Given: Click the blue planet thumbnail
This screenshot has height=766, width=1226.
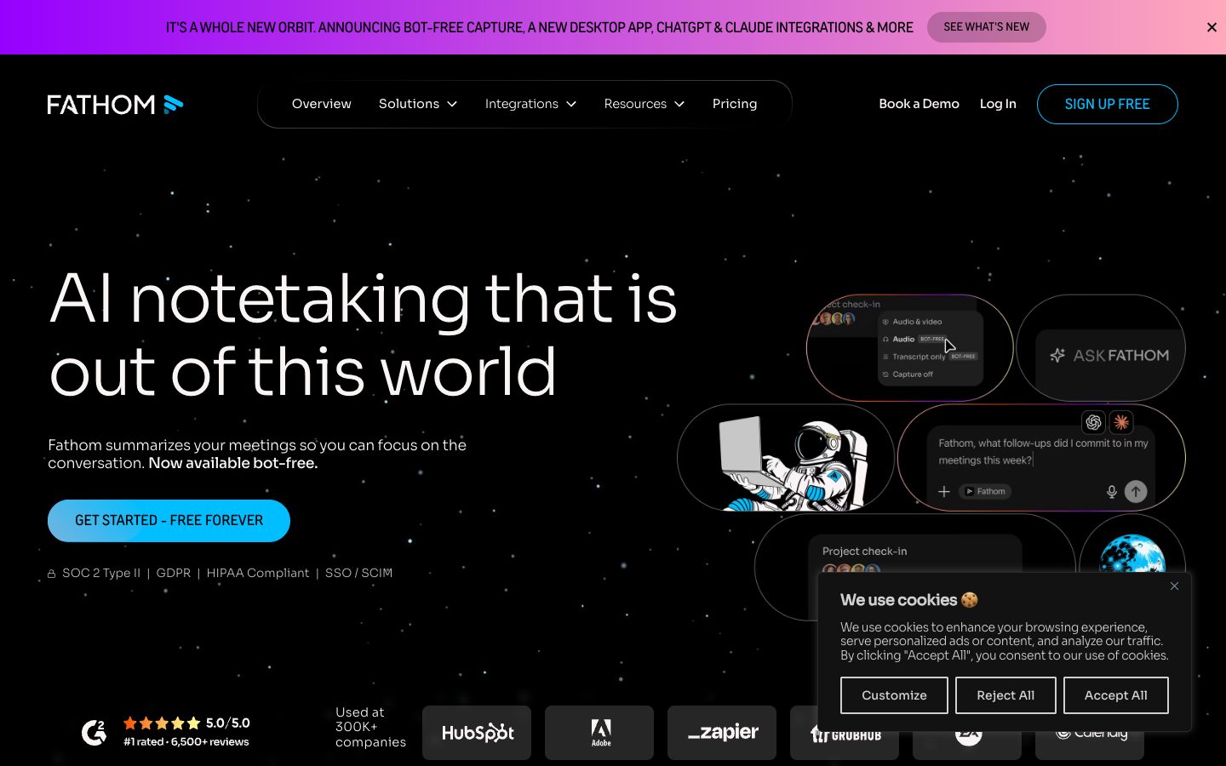Looking at the screenshot, I should click(1132, 554).
